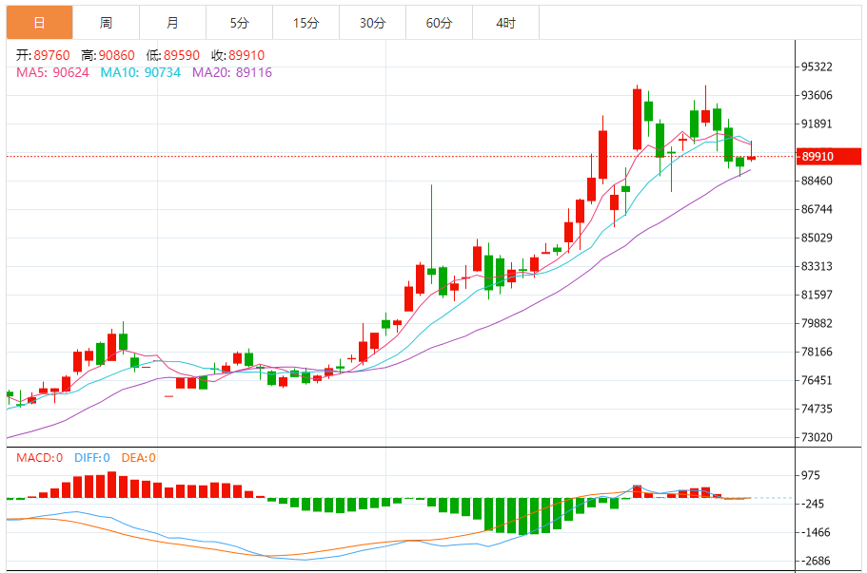Click the MA5 indicator label

[51, 72]
